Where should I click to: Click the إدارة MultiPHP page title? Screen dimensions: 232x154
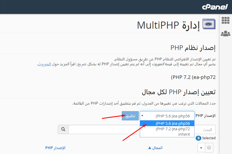168,25
